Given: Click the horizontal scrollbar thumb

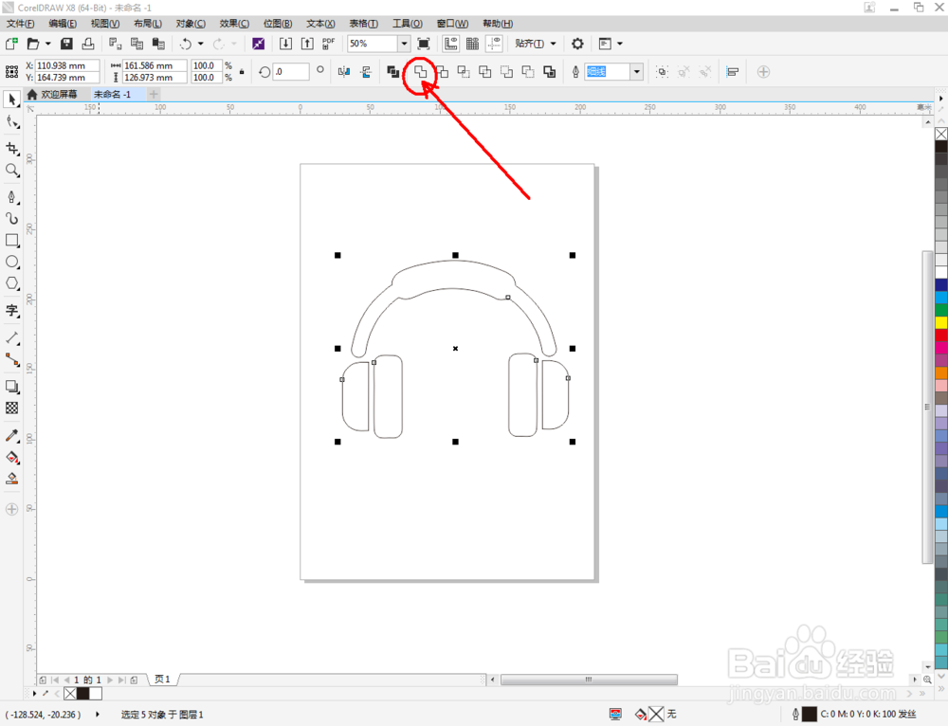Looking at the screenshot, I should coord(589,680).
